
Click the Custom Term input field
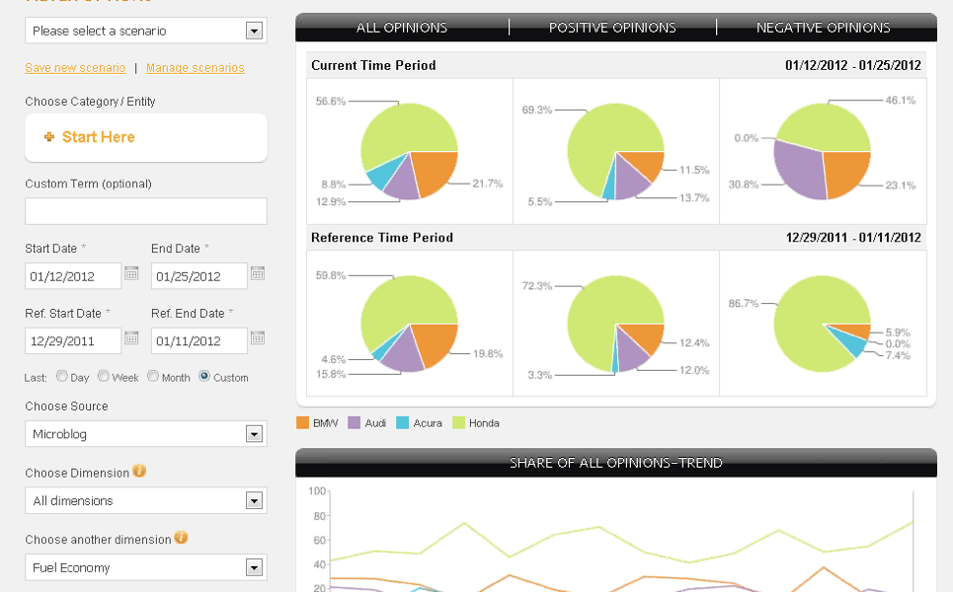coord(145,211)
